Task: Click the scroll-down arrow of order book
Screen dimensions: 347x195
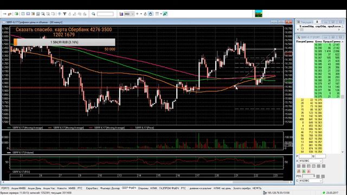Action: pos(343,152)
